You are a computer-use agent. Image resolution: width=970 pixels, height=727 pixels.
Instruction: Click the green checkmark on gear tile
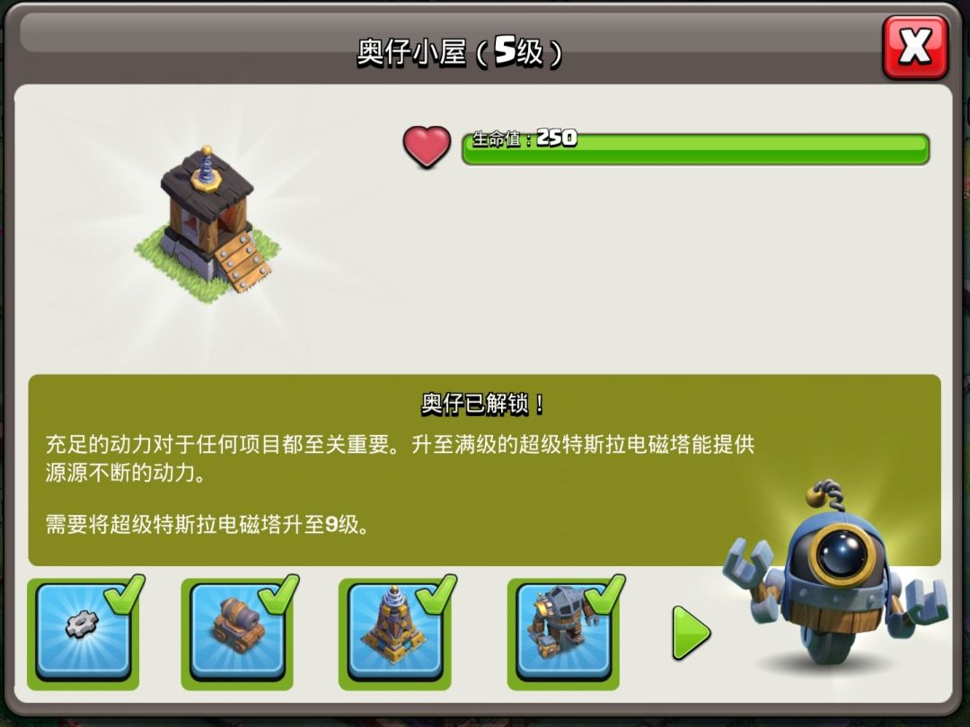click(x=124, y=594)
